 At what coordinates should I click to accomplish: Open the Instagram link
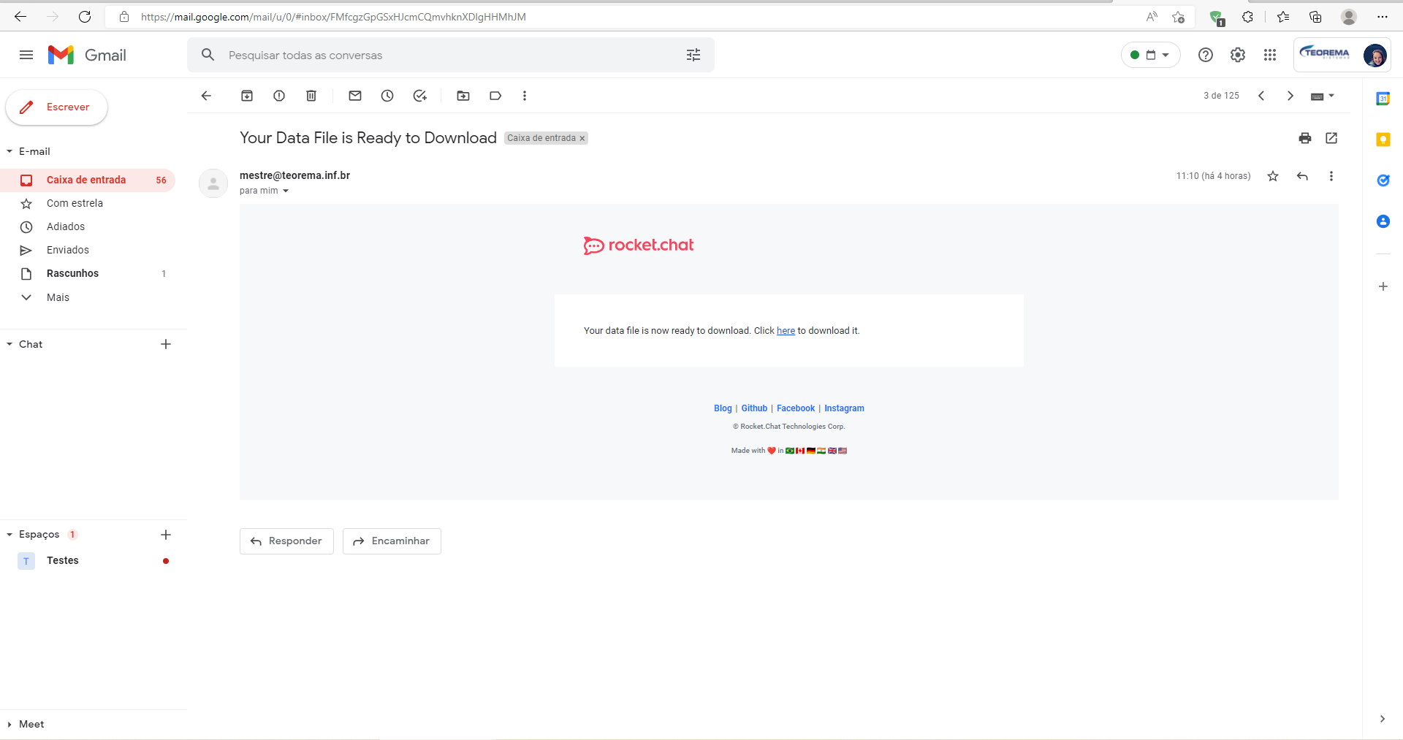click(x=844, y=408)
